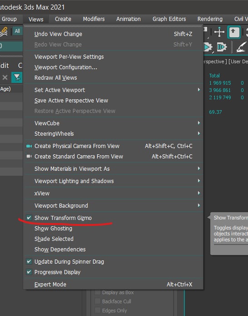The image size is (248, 316).
Task: Expand Show Materials in Viewport As
Action: point(113,169)
